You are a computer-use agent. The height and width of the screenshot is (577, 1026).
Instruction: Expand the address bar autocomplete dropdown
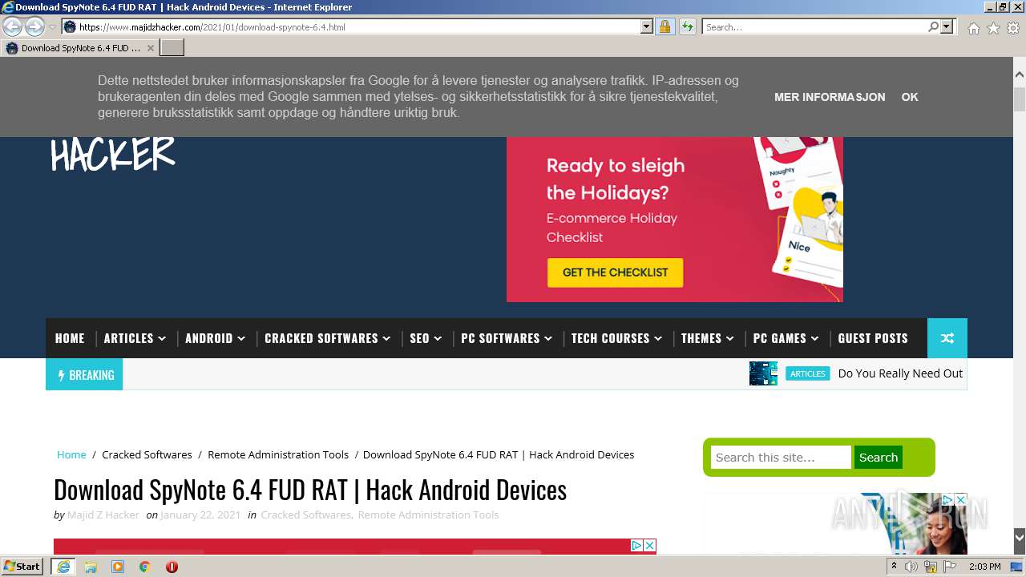click(647, 27)
